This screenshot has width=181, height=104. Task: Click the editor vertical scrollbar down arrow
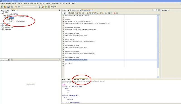tap(158, 77)
